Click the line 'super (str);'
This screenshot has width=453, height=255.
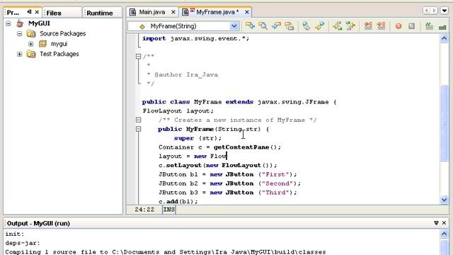[197, 138]
